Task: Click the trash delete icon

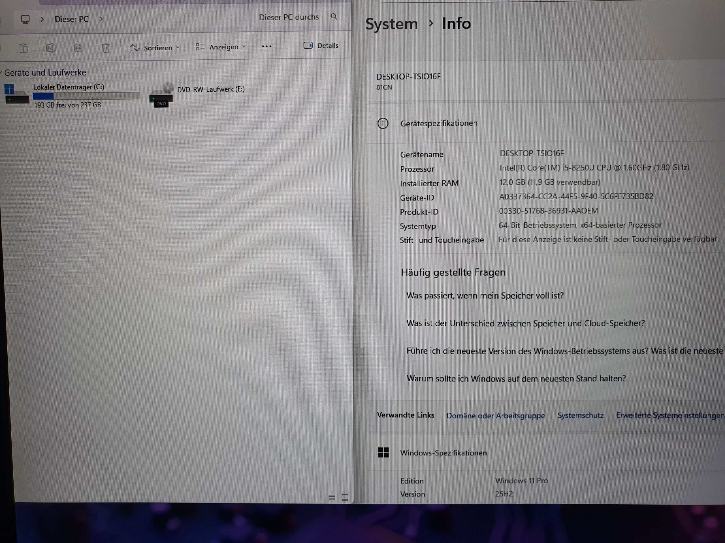Action: tap(106, 48)
